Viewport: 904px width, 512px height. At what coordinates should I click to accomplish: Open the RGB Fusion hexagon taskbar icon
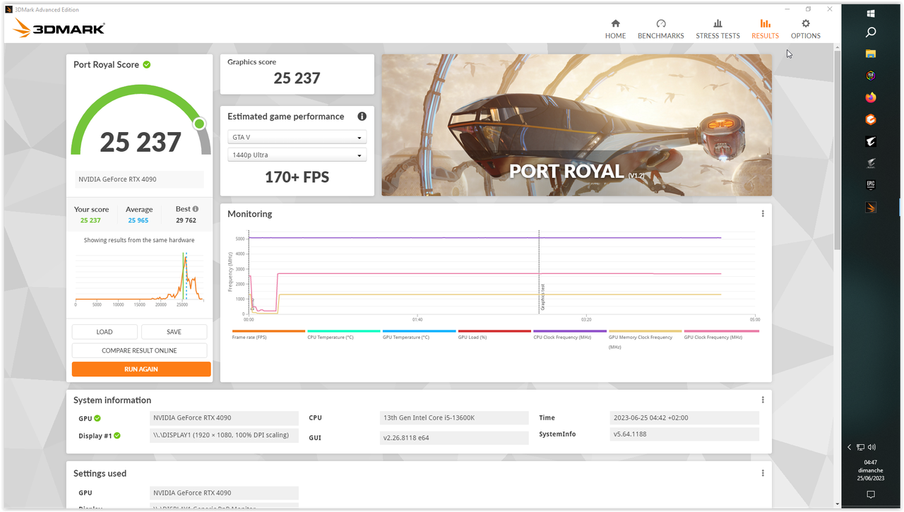pos(871,76)
